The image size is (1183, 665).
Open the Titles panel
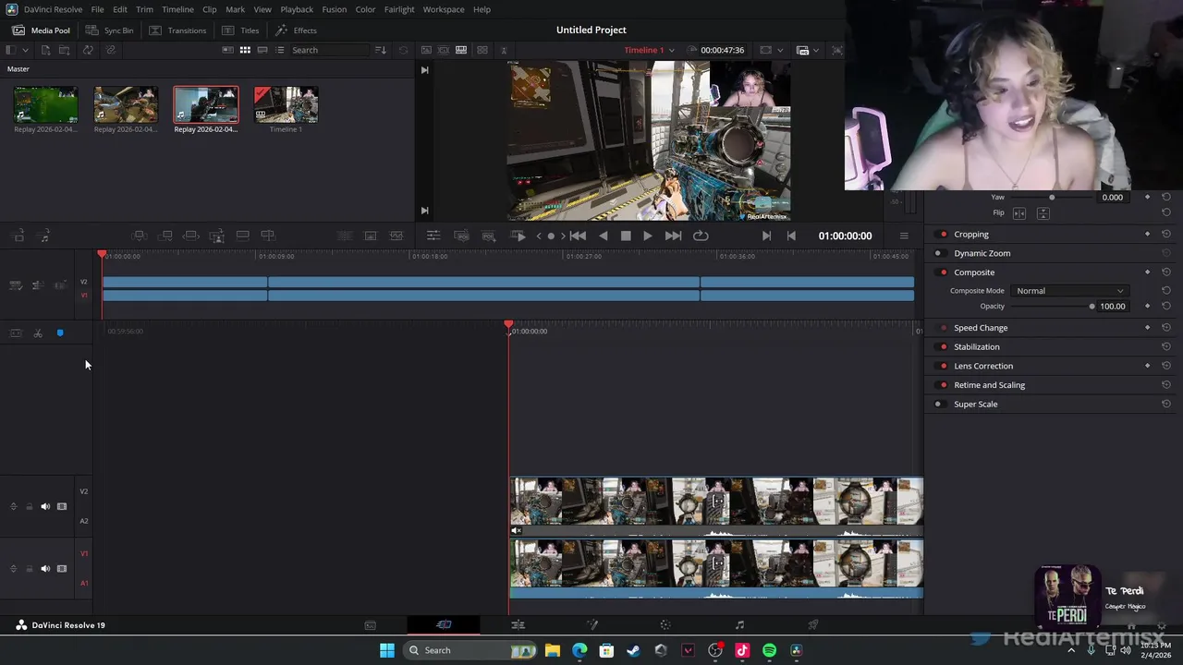tap(240, 30)
